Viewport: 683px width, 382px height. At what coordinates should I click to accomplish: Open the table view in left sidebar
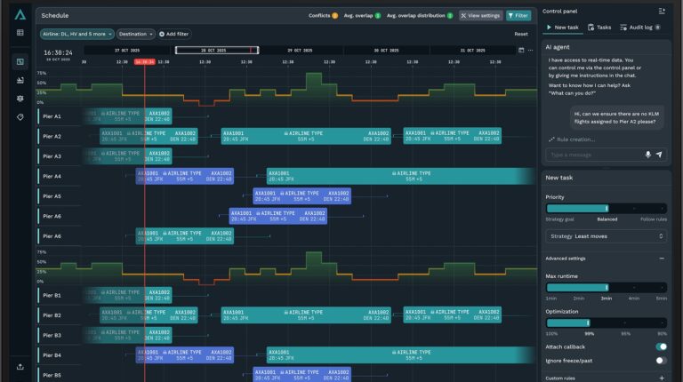click(x=20, y=33)
